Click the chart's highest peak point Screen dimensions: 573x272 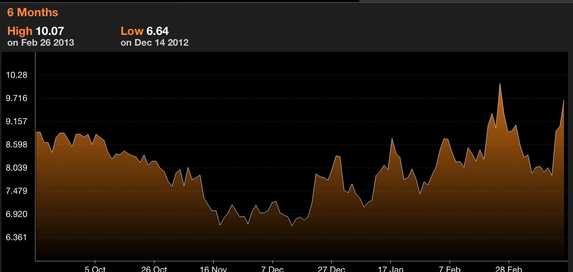pyautogui.click(x=500, y=84)
